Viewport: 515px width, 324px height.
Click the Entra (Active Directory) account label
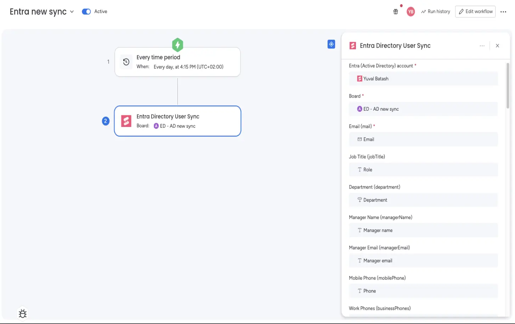[x=381, y=66]
